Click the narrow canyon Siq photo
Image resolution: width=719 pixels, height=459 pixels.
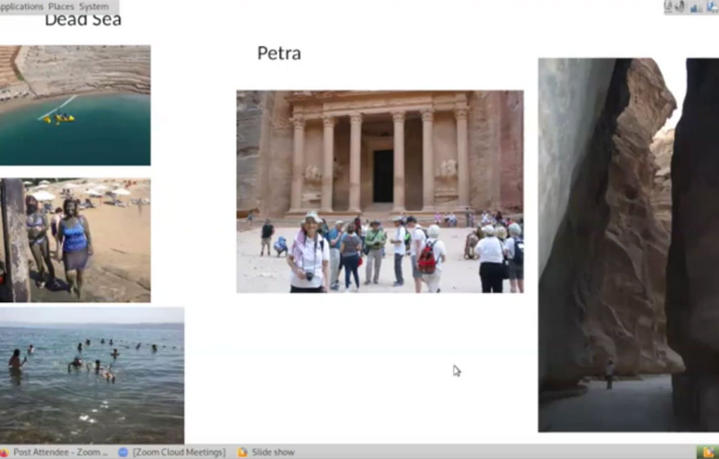627,245
